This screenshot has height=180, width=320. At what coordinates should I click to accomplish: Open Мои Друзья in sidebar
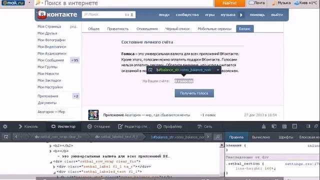(47, 33)
